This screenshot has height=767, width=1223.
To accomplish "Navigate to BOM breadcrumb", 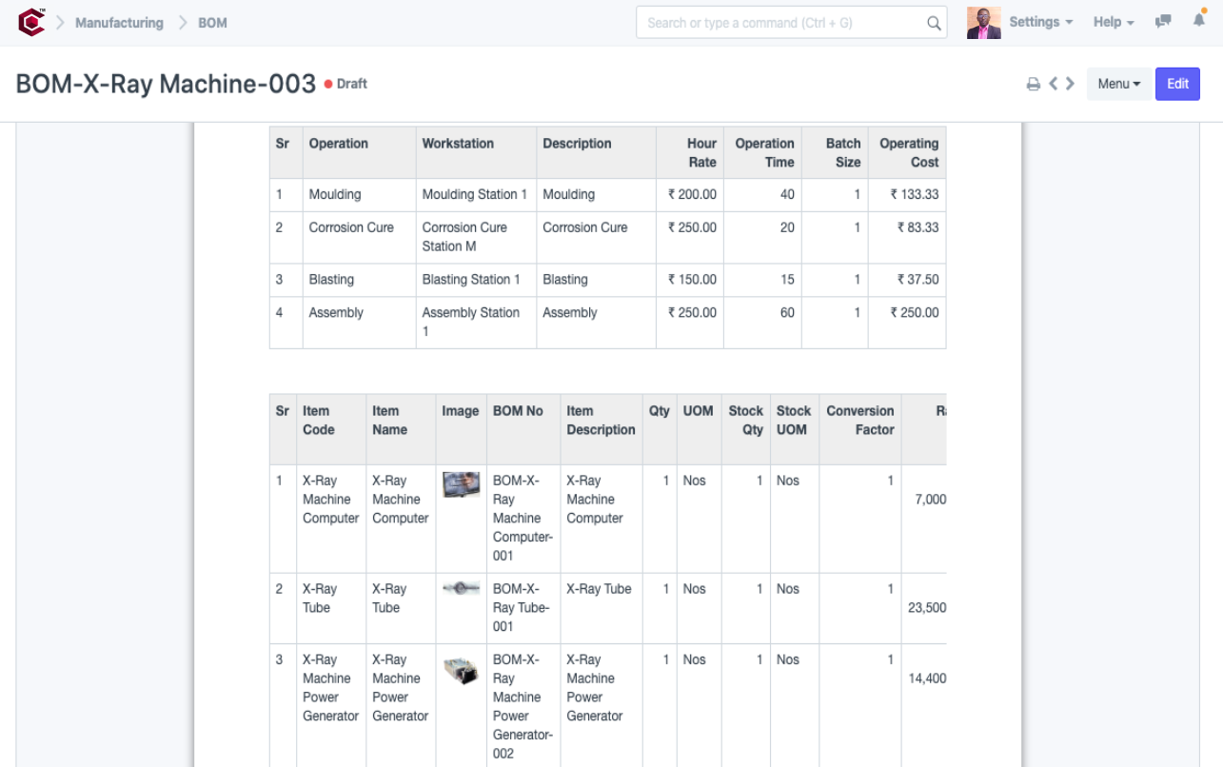I will [x=212, y=23].
